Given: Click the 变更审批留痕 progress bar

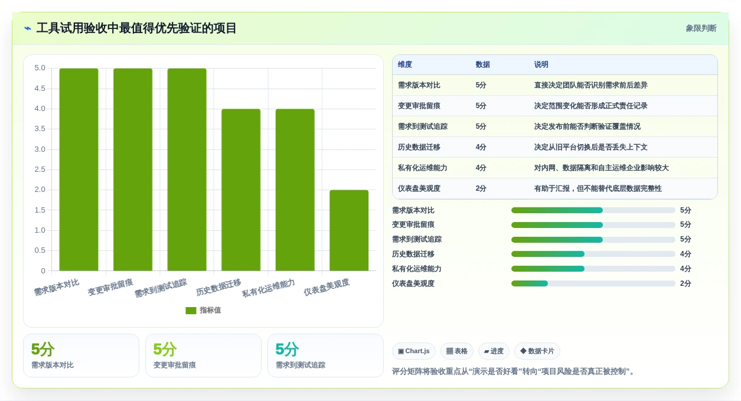Looking at the screenshot, I should 593,225.
